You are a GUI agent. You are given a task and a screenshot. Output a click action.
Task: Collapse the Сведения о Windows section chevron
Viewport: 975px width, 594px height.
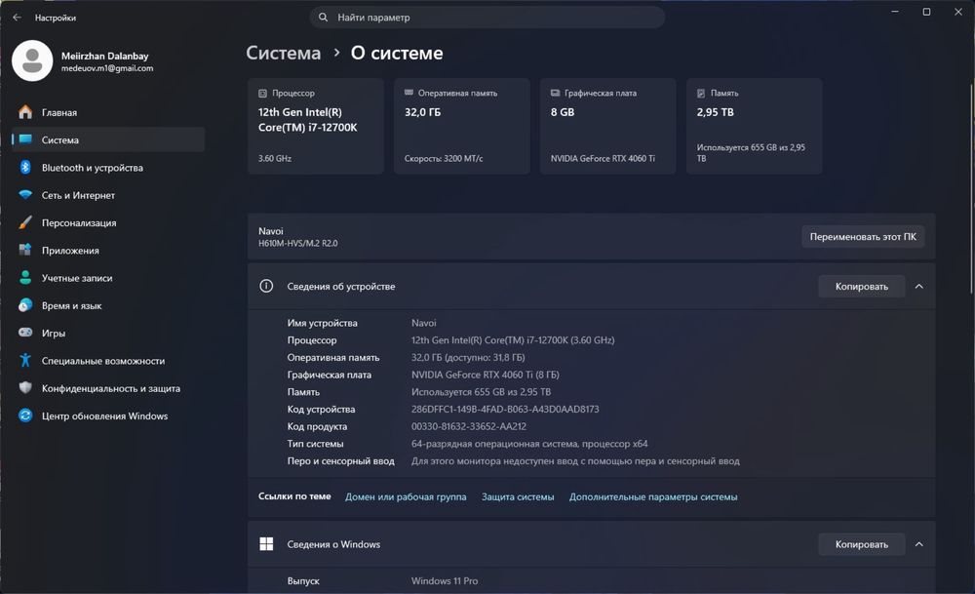pos(919,544)
